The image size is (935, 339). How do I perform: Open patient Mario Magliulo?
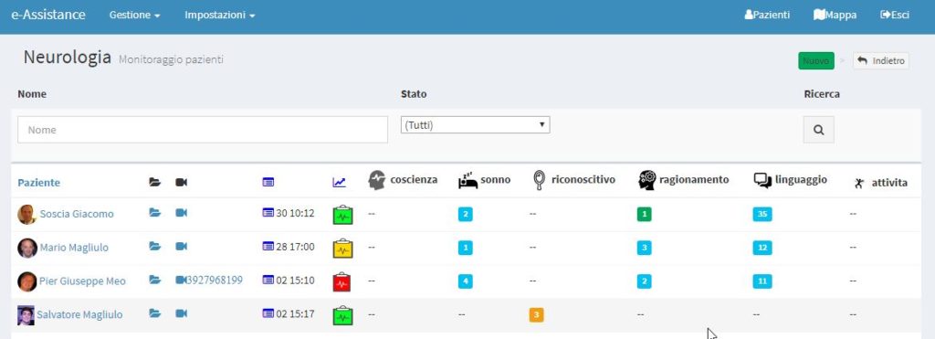(74, 247)
